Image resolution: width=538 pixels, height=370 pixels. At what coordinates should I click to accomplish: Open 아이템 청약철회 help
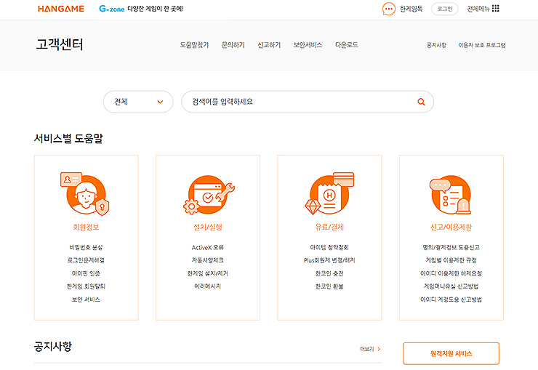[x=329, y=247]
